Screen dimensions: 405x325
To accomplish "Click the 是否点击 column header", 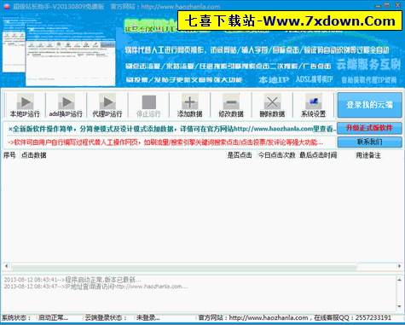I will point(240,155).
